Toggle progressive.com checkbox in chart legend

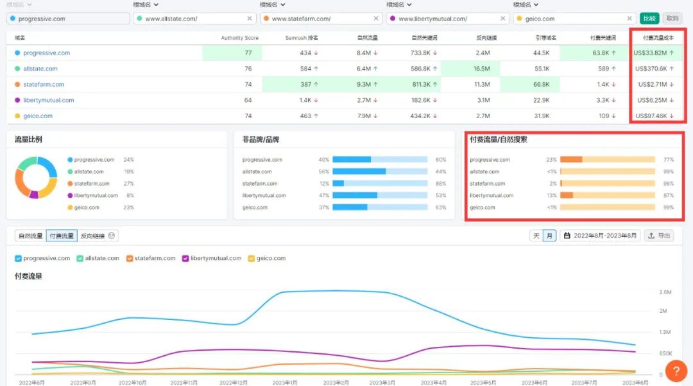coord(18,258)
